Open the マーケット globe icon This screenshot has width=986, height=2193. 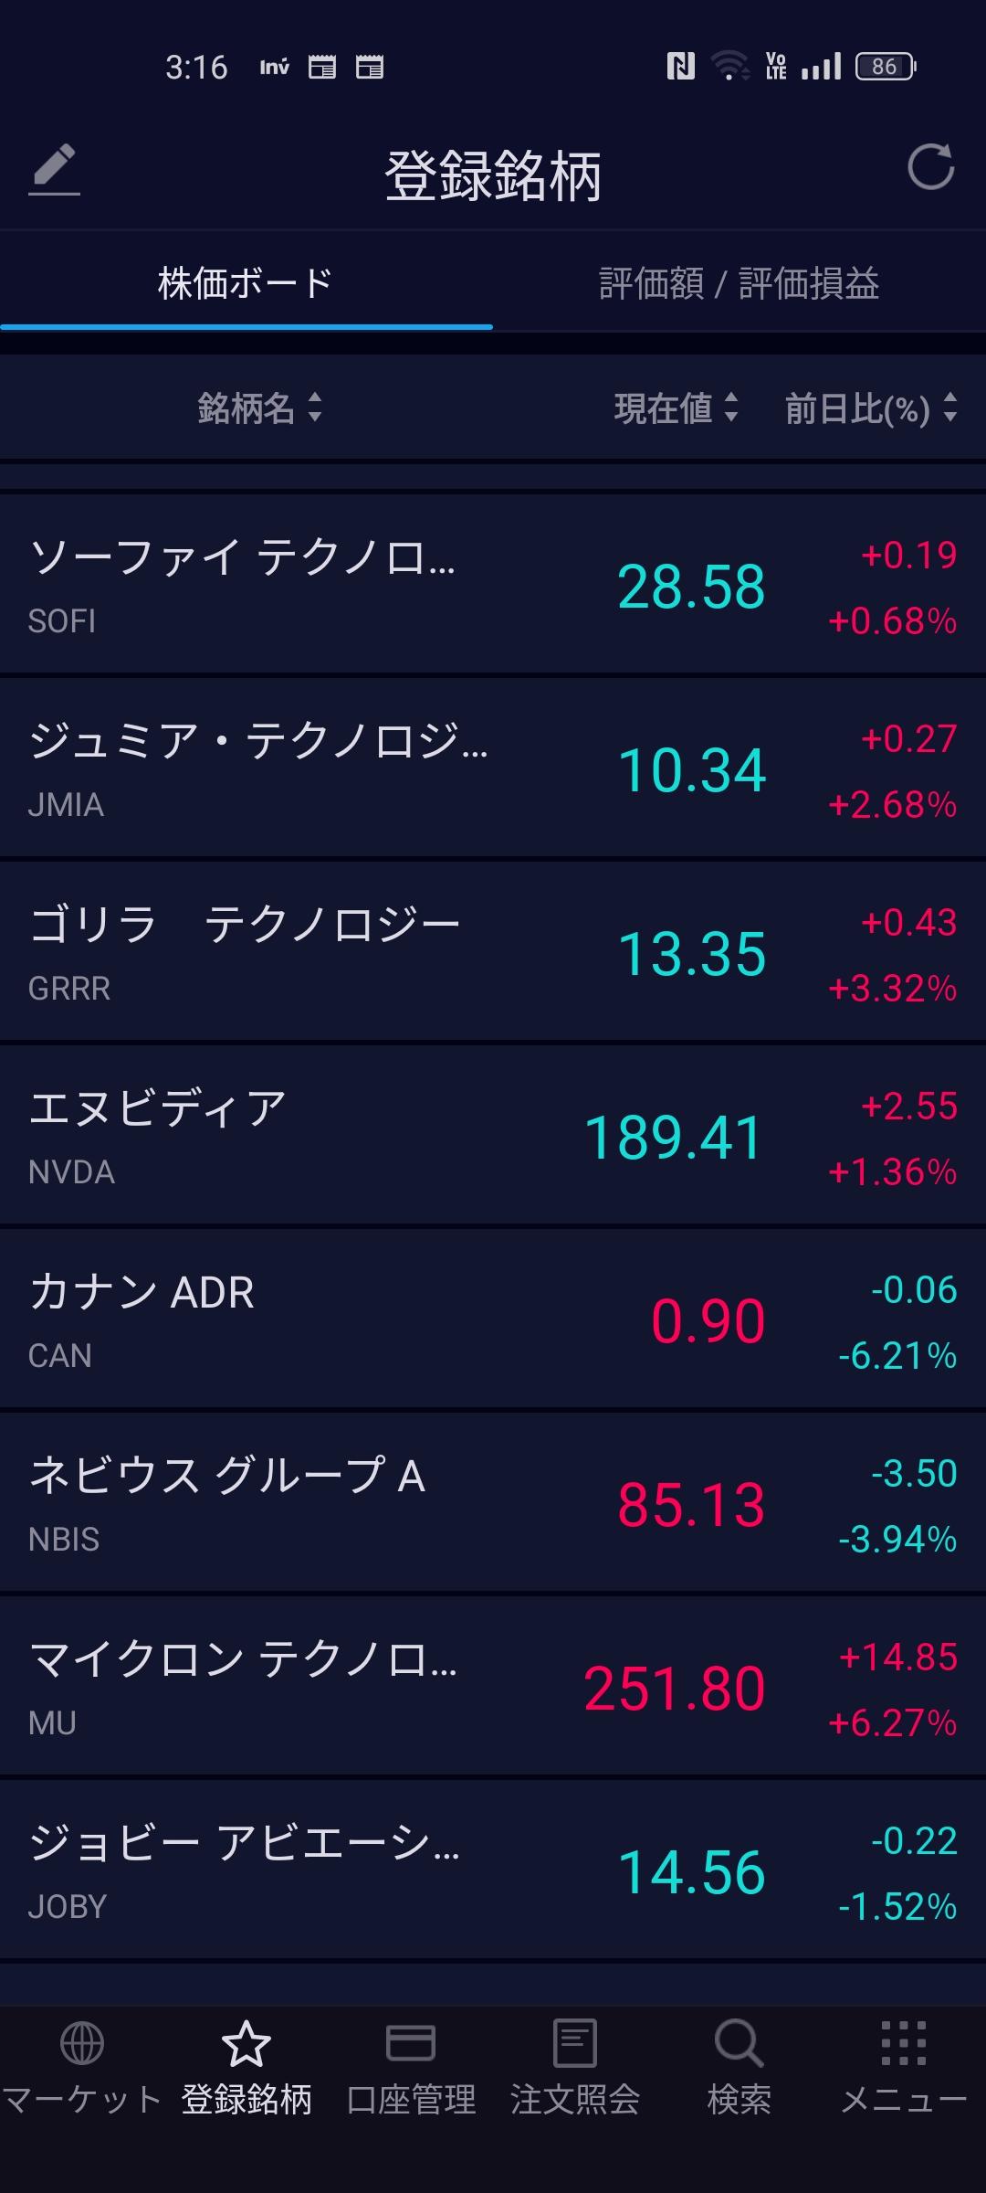(x=82, y=2043)
